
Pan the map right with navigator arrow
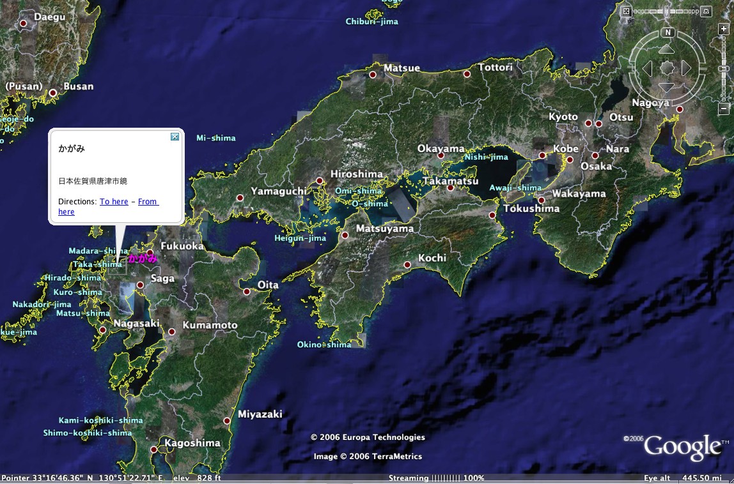click(x=686, y=68)
